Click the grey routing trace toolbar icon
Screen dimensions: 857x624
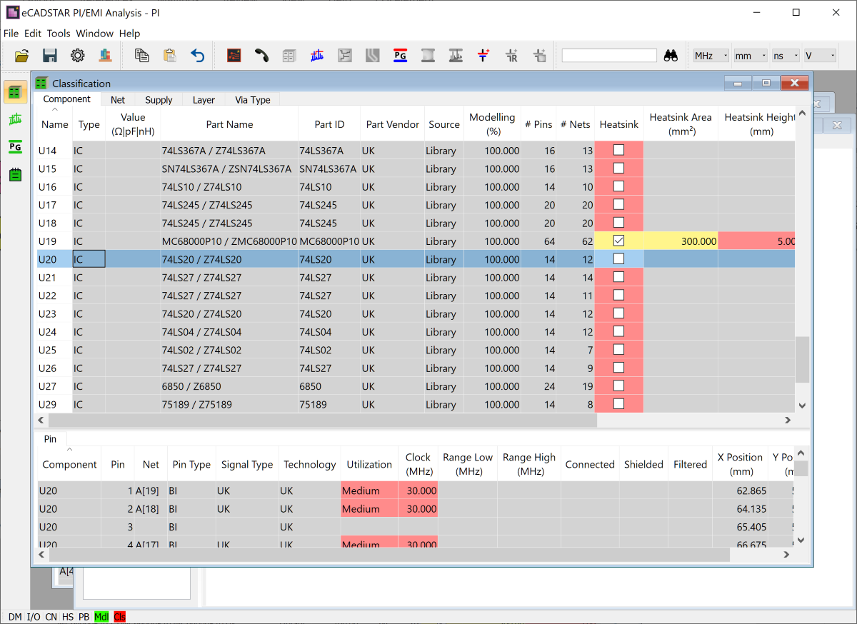click(345, 56)
